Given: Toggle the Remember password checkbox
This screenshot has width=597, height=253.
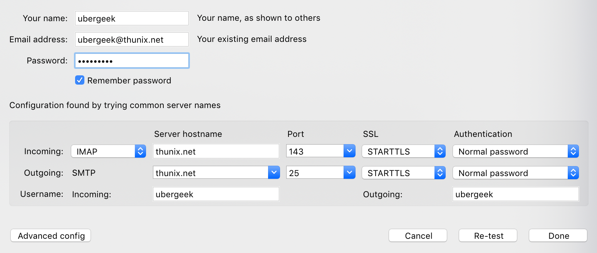Looking at the screenshot, I should 80,80.
